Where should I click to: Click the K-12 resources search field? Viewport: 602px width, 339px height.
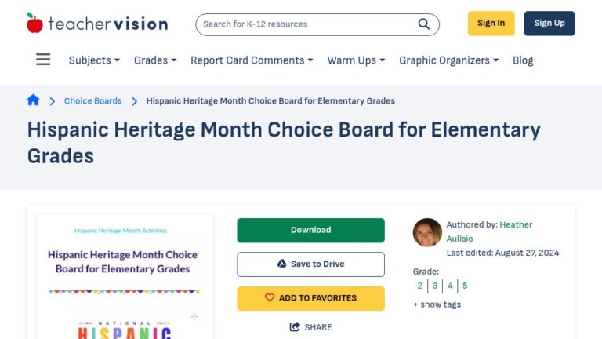[x=306, y=24]
